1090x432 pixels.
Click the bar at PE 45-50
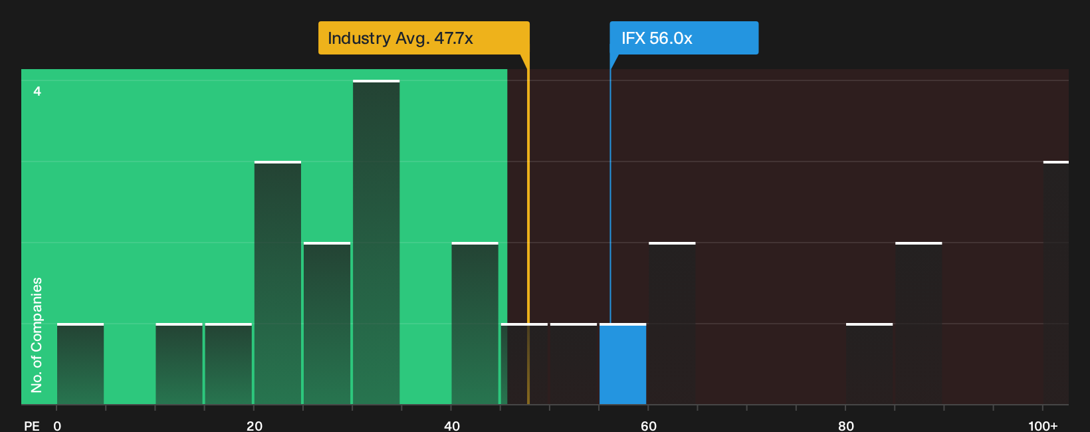click(x=524, y=364)
